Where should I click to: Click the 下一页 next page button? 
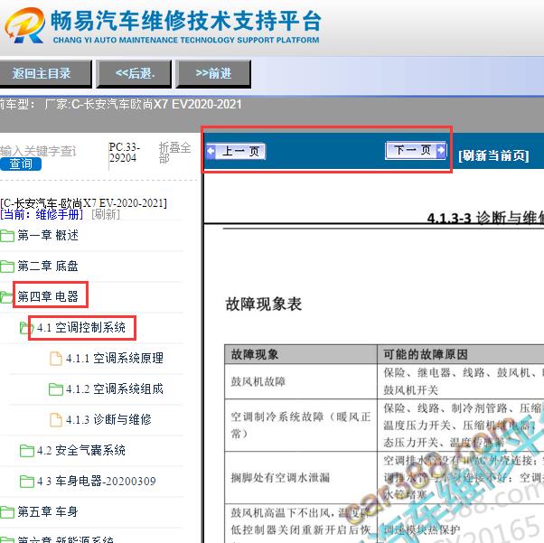click(416, 150)
